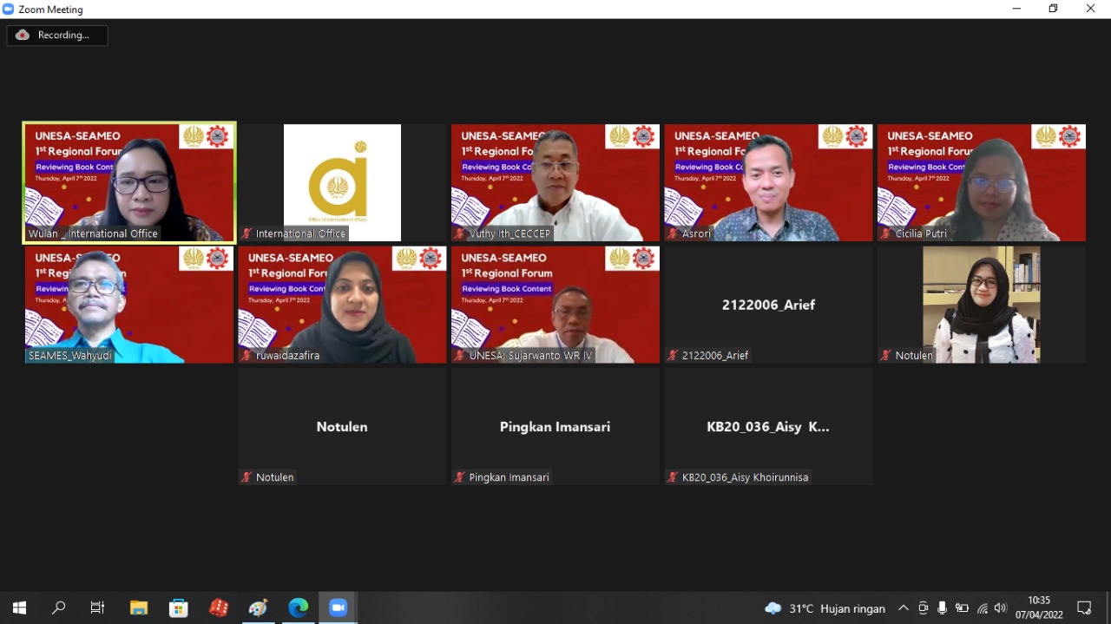Open the battery status tray icon

[962, 608]
